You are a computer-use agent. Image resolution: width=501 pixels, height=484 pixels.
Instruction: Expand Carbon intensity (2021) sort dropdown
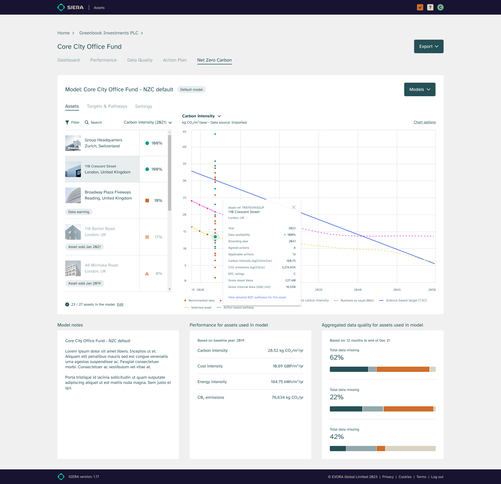coord(148,122)
